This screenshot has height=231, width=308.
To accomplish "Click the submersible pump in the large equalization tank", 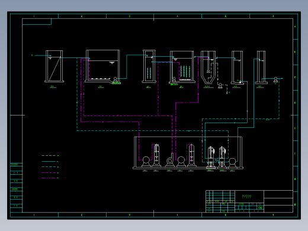I will click(115, 80).
